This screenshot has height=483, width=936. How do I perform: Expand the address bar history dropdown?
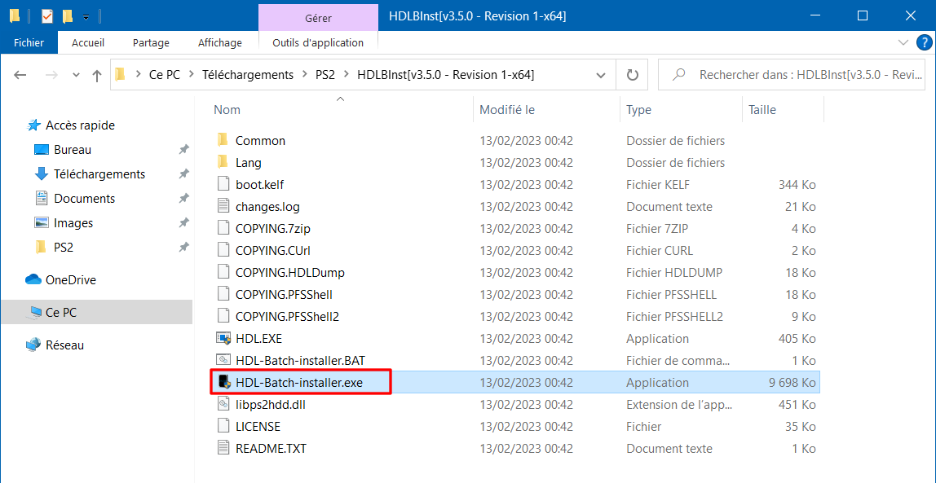coord(601,75)
